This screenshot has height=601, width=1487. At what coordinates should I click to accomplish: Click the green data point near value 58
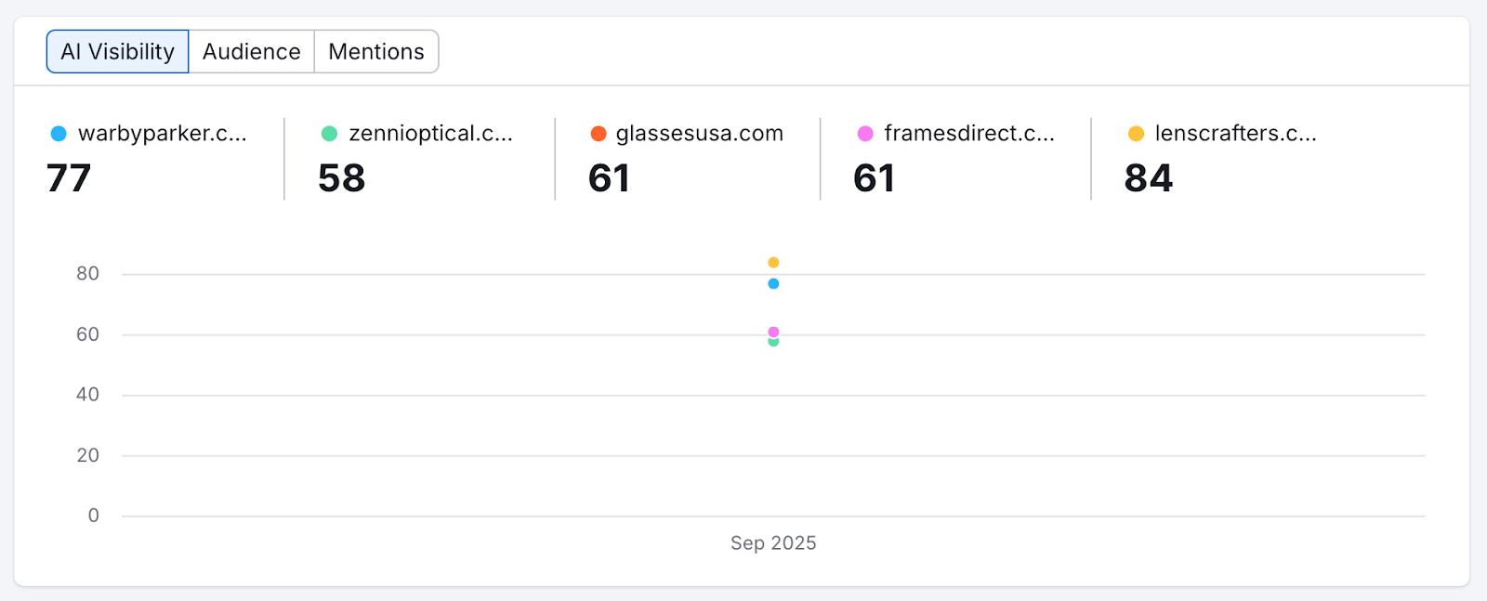tap(772, 342)
